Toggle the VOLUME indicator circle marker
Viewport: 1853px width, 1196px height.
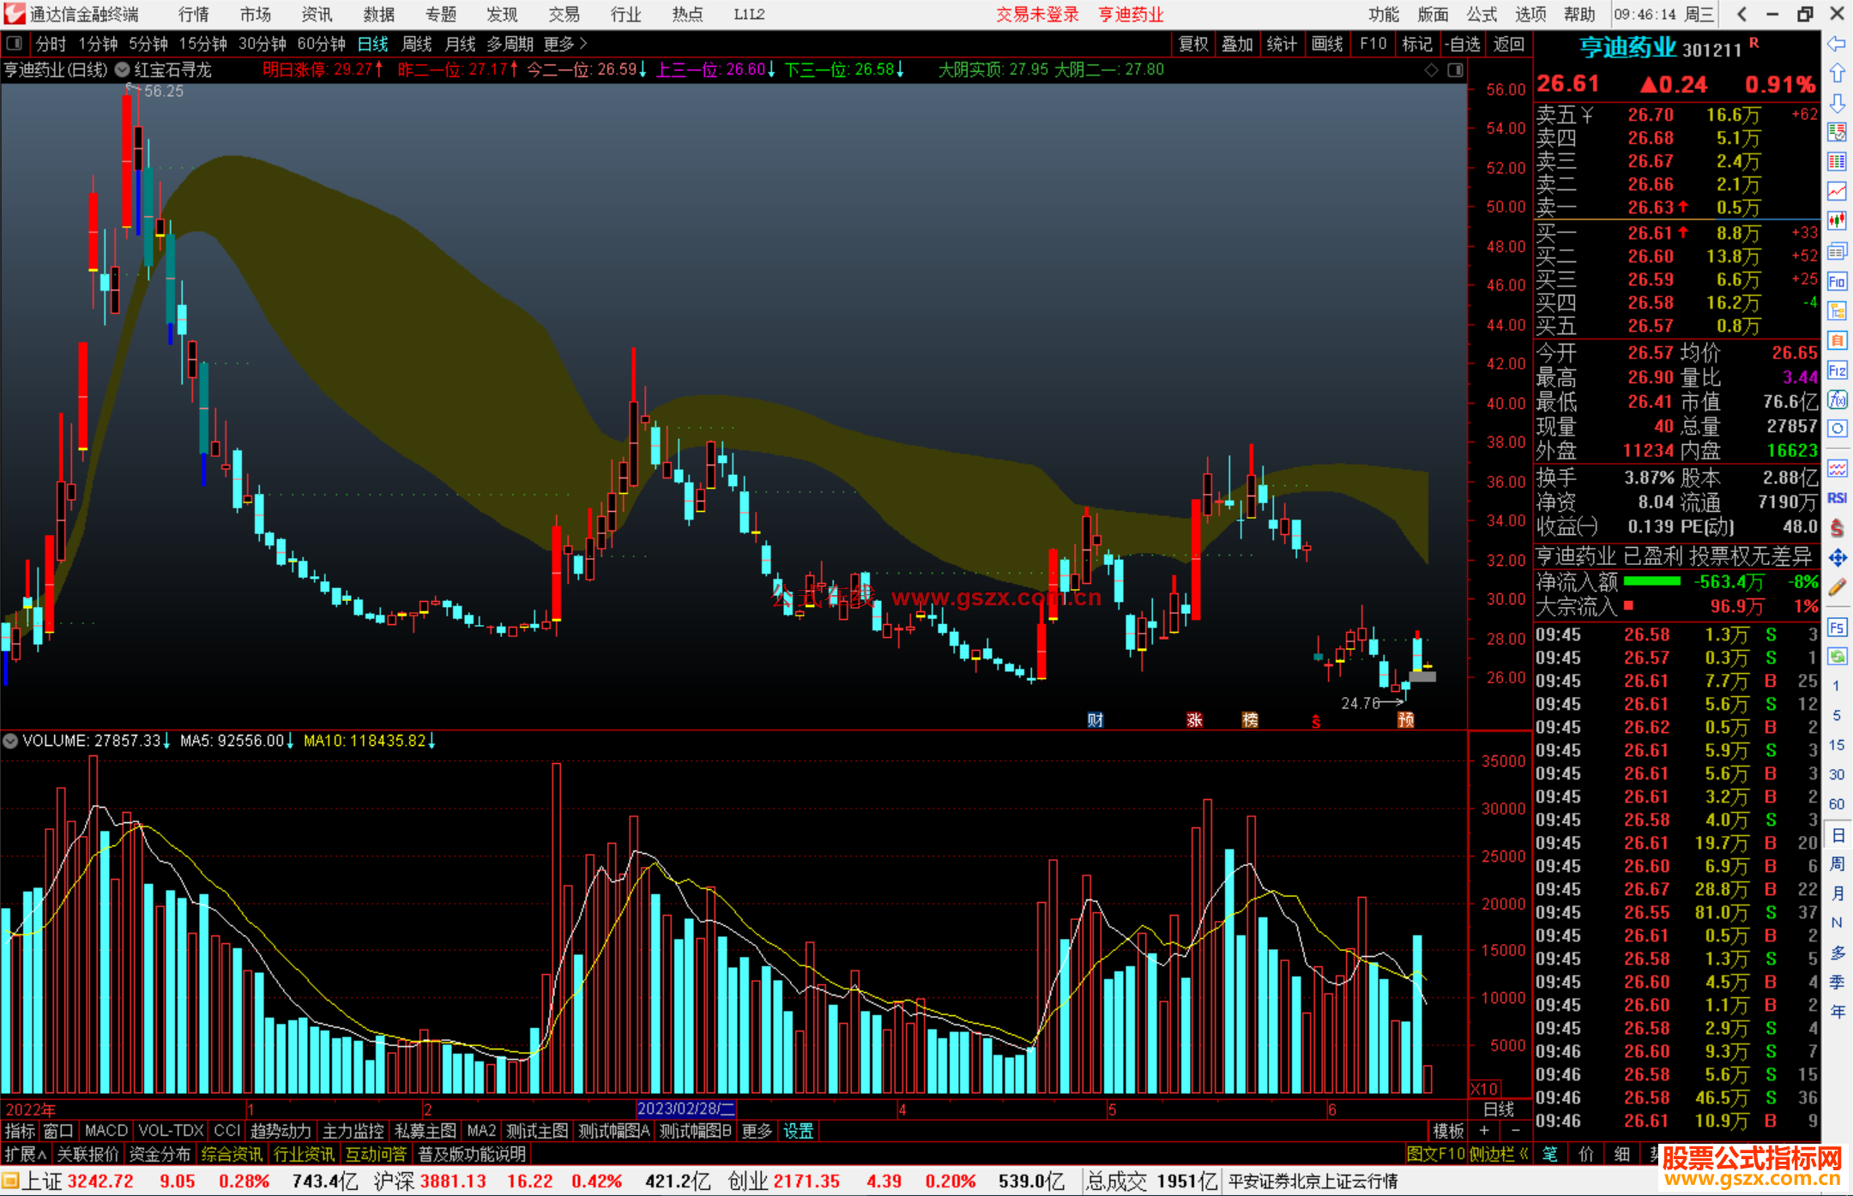10,741
